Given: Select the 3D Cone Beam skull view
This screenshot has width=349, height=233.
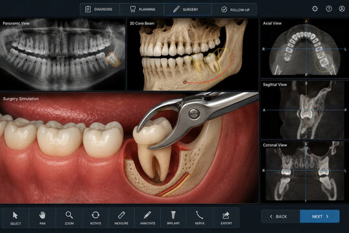Looking at the screenshot, I should [x=193, y=54].
